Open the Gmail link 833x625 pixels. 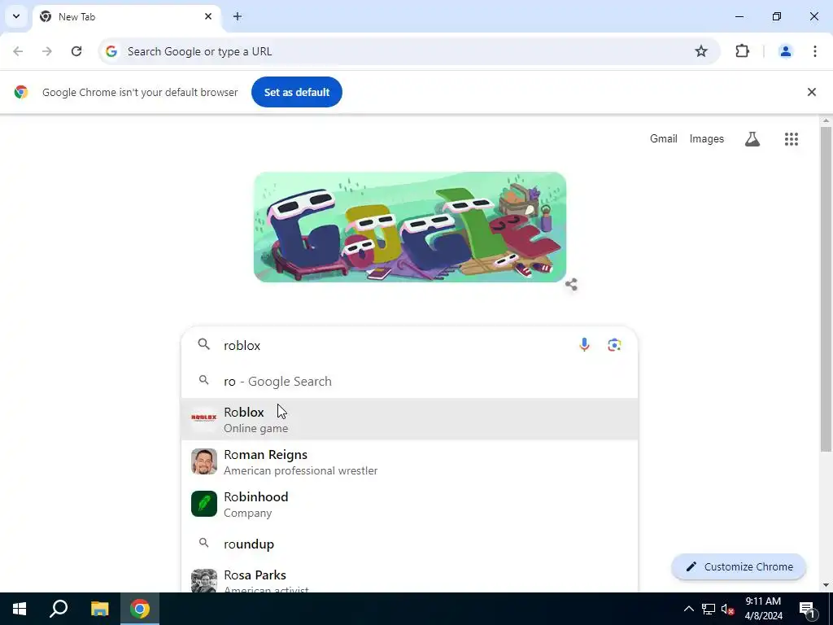(x=664, y=138)
